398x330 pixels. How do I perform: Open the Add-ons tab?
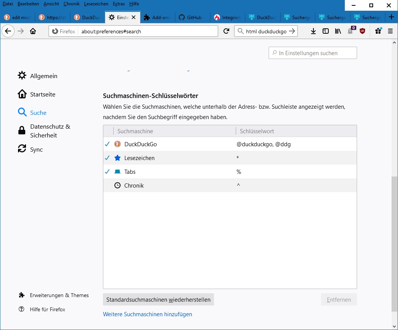157,17
